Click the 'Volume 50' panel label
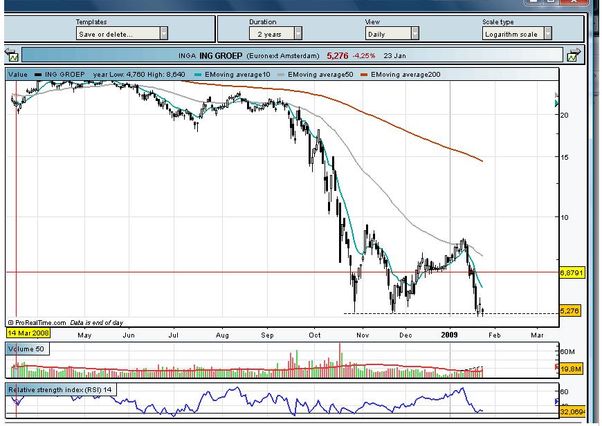Screen dimensions: 602x426 coord(26,349)
